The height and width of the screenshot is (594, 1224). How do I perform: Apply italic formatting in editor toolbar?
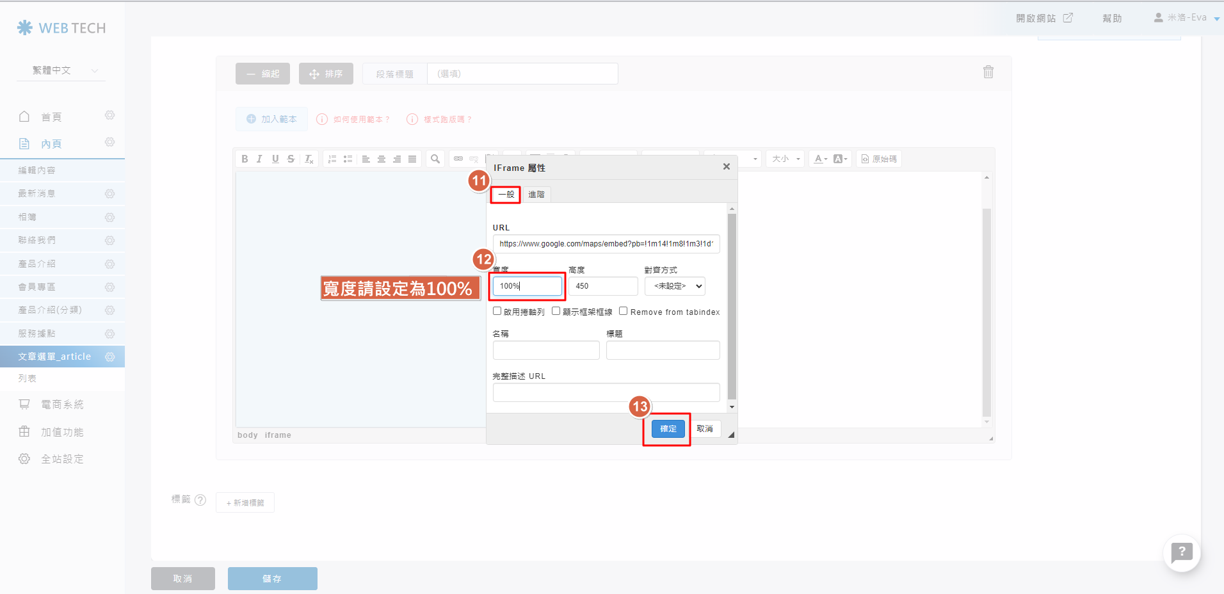tap(259, 159)
